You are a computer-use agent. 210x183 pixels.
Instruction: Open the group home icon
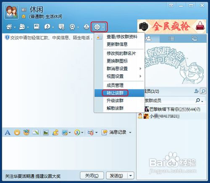(x=9, y=27)
